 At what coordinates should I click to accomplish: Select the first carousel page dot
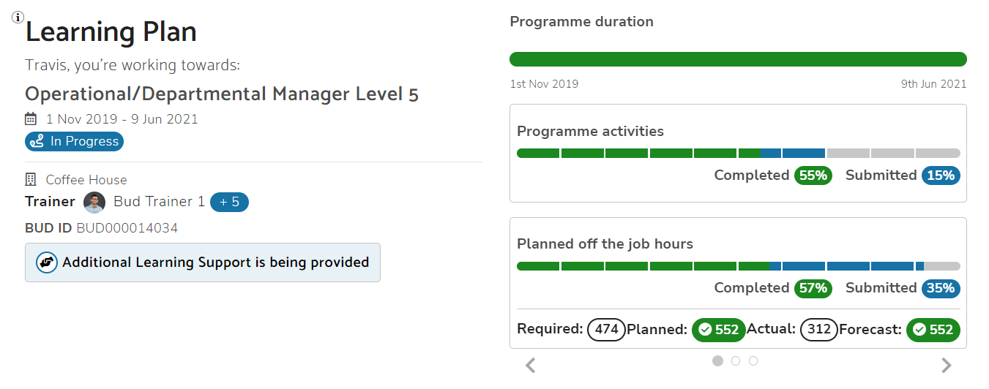coord(717,360)
